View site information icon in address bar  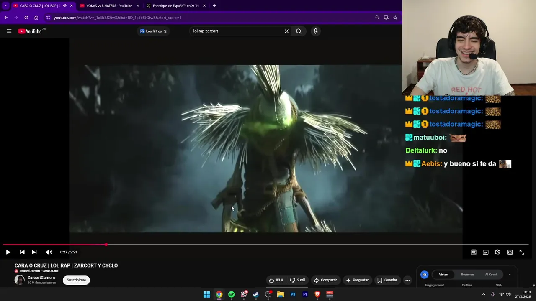click(x=48, y=18)
